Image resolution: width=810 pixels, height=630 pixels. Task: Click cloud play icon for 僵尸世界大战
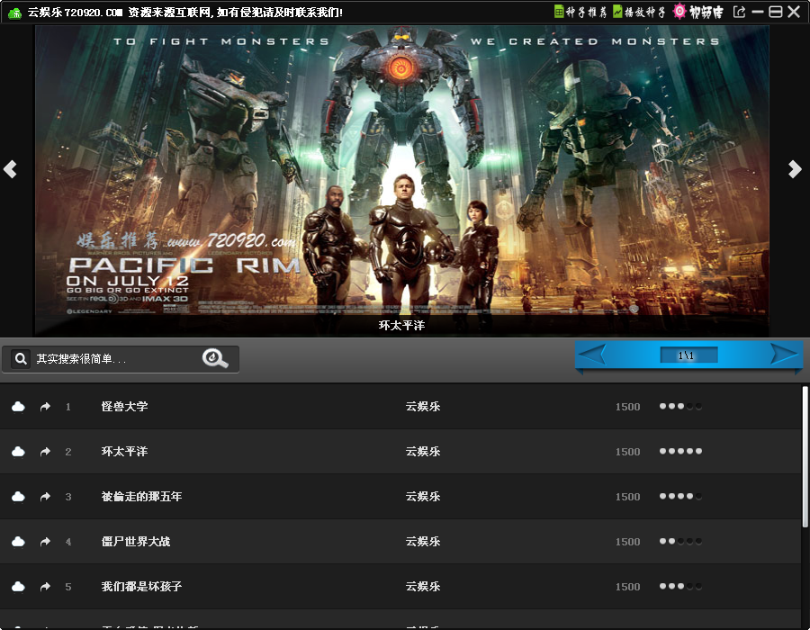pyautogui.click(x=18, y=542)
